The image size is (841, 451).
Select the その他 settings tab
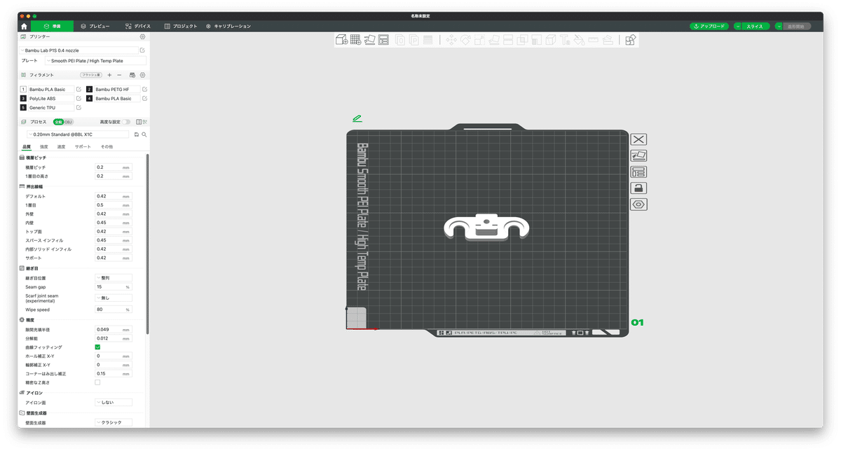[x=107, y=147]
